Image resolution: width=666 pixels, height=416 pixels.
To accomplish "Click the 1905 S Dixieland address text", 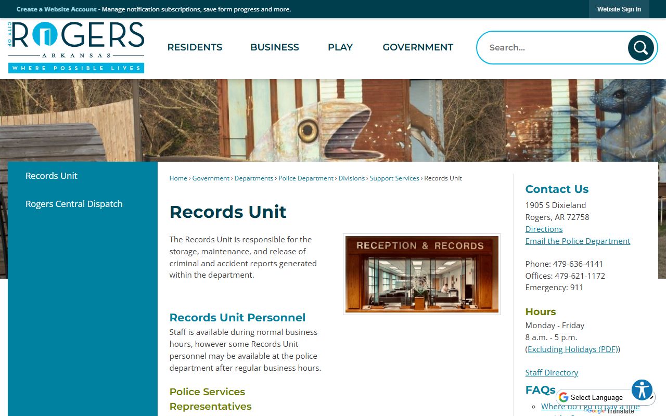I will click(556, 205).
